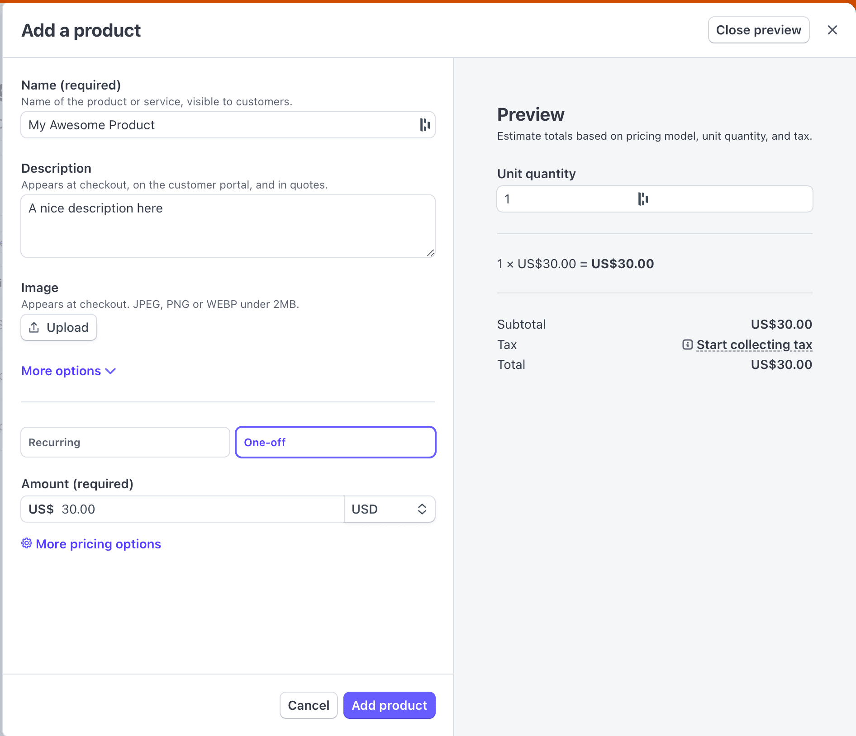Select the One-off pricing option
The height and width of the screenshot is (736, 856).
pyautogui.click(x=335, y=442)
